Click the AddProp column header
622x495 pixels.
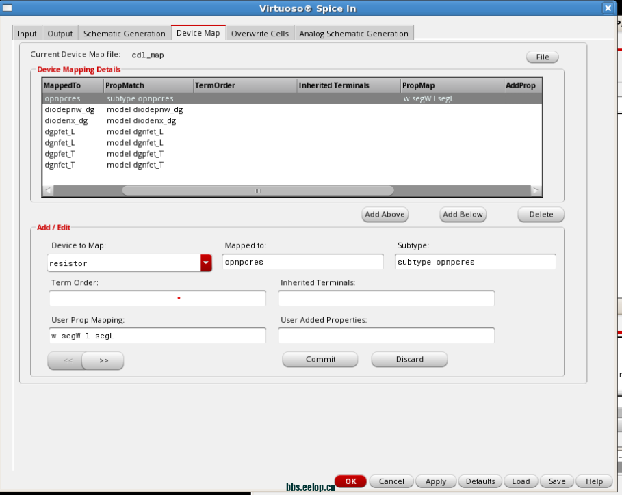(x=523, y=85)
